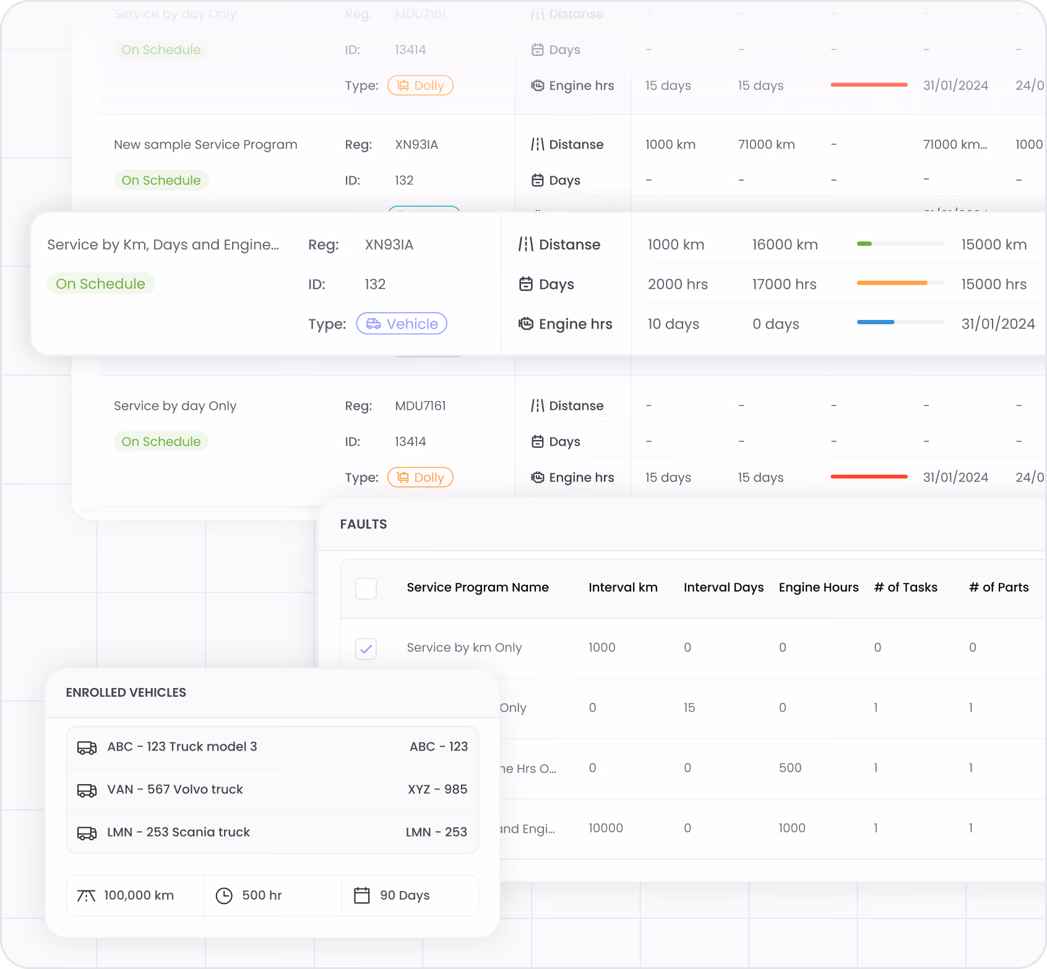Click the clock icon beside 500 hr

point(224,895)
